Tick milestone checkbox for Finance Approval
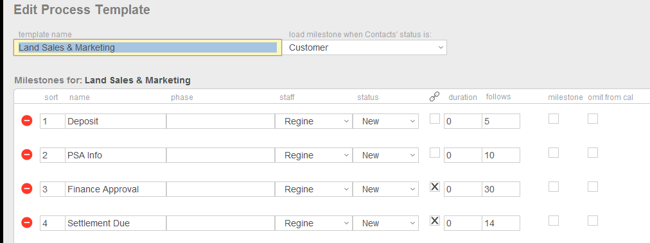The width and height of the screenshot is (650, 243). 554,187
